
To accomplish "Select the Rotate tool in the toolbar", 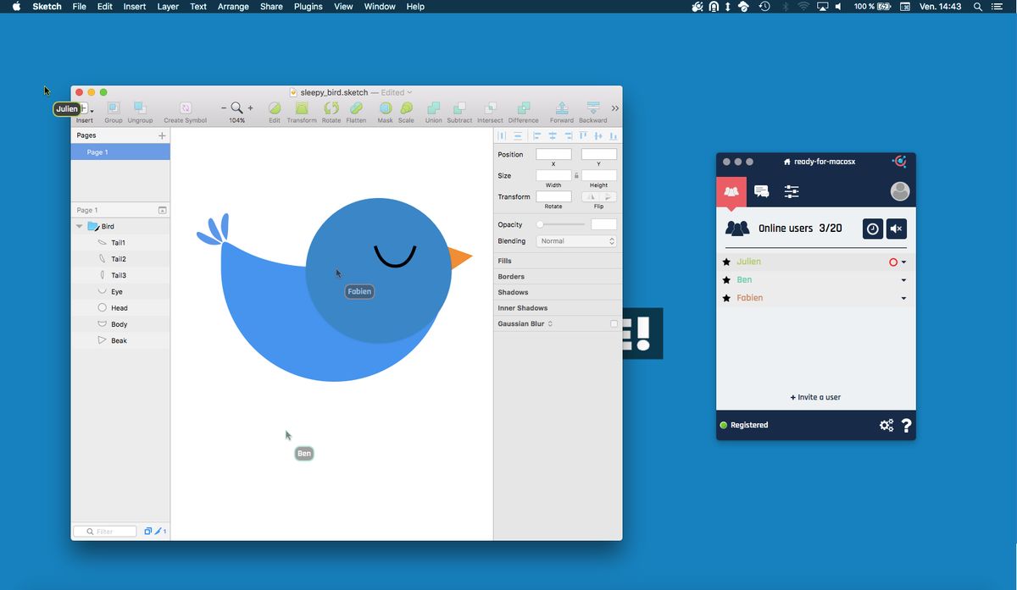I will point(331,108).
